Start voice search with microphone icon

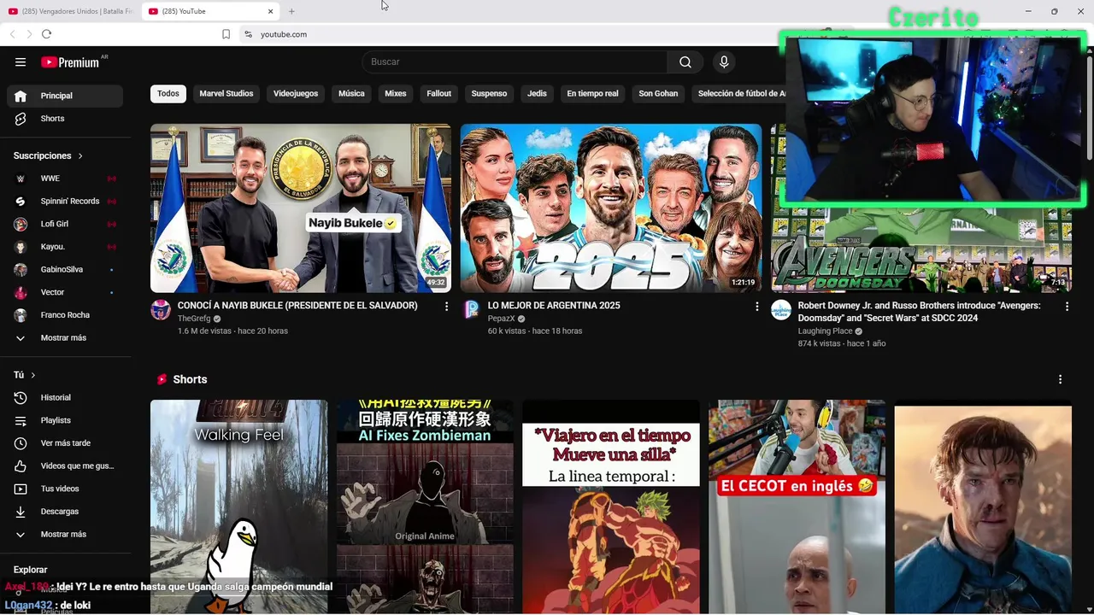[724, 61]
